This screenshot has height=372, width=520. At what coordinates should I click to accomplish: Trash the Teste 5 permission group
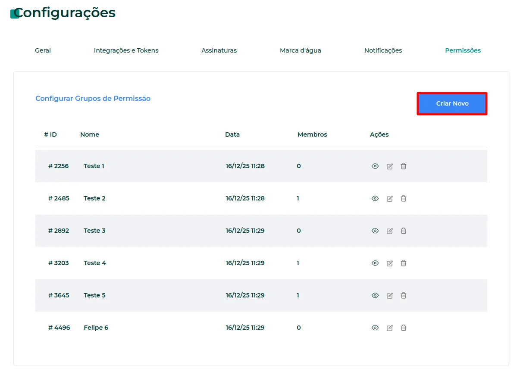(404, 295)
